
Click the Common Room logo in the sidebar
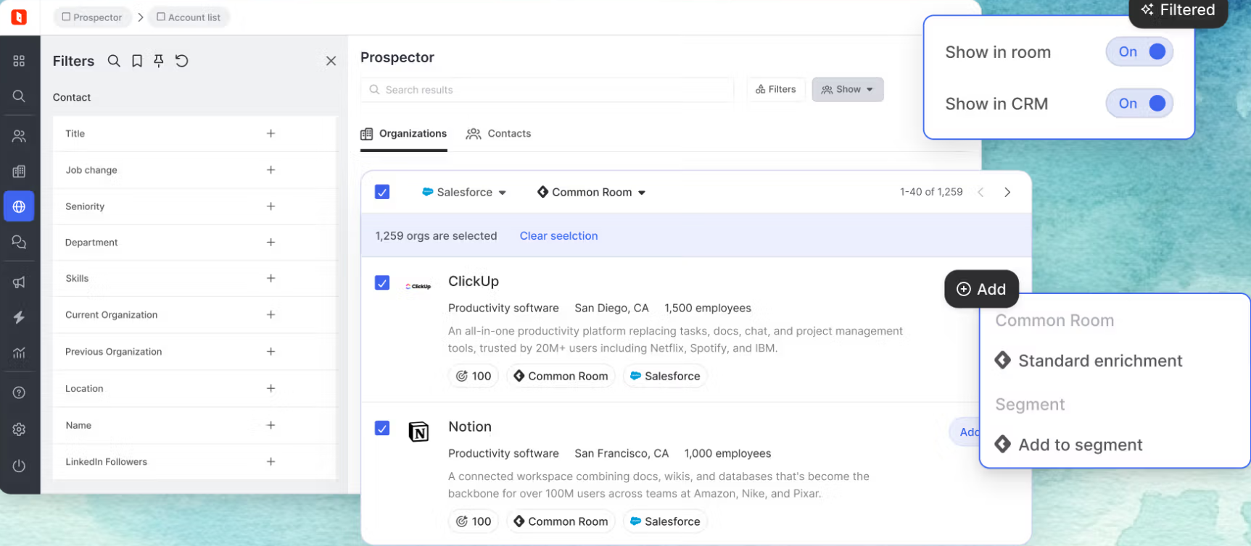click(x=19, y=17)
